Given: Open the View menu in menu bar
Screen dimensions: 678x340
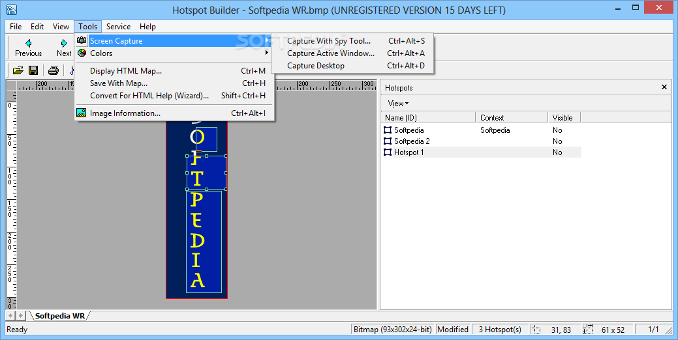Looking at the screenshot, I should coord(61,27).
